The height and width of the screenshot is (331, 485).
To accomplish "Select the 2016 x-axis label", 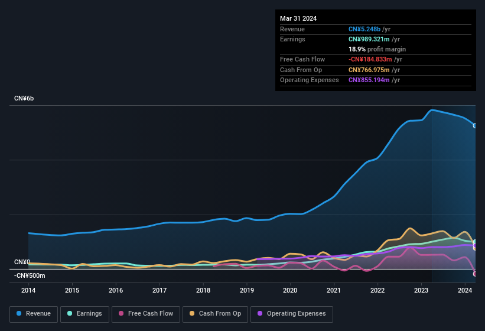I will coord(116,290).
